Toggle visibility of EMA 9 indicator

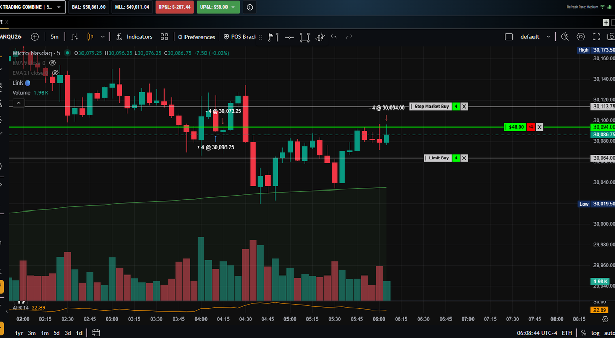tap(52, 63)
